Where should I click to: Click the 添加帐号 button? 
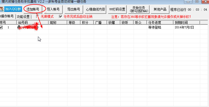(33, 9)
